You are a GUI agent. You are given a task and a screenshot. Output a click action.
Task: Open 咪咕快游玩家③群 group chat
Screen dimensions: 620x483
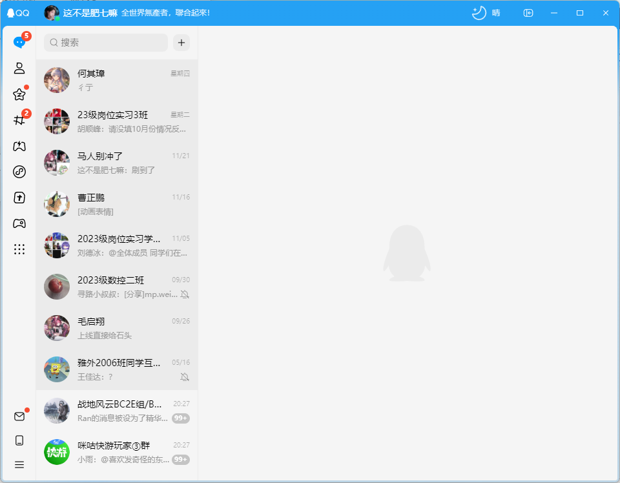coord(117,452)
